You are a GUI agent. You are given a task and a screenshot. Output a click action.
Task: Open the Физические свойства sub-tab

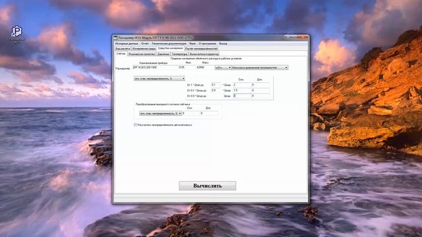142,54
